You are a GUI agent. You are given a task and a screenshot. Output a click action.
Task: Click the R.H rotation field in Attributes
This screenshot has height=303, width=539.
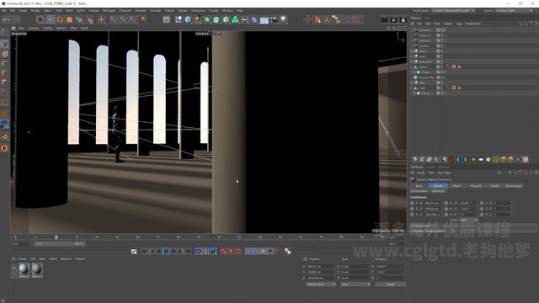pos(467,203)
